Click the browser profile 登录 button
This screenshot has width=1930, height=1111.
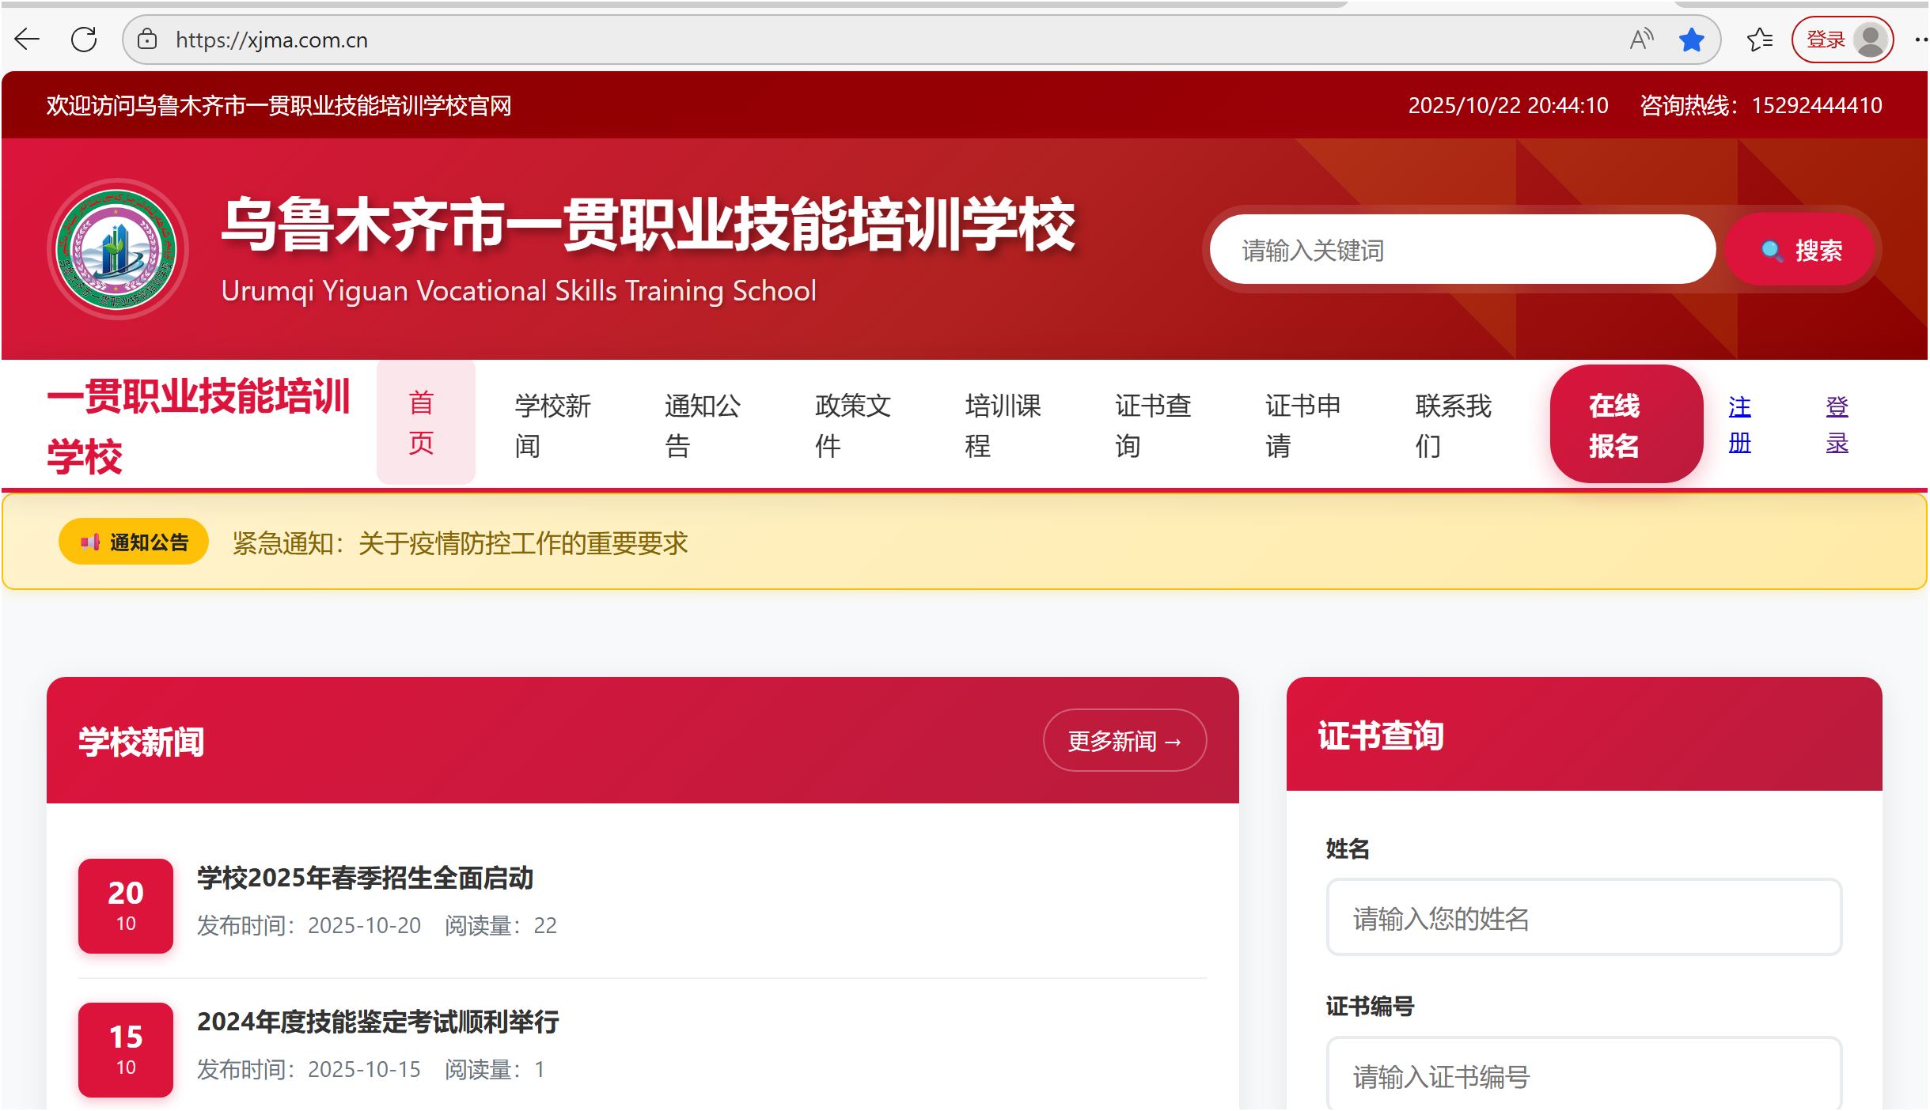[1841, 40]
